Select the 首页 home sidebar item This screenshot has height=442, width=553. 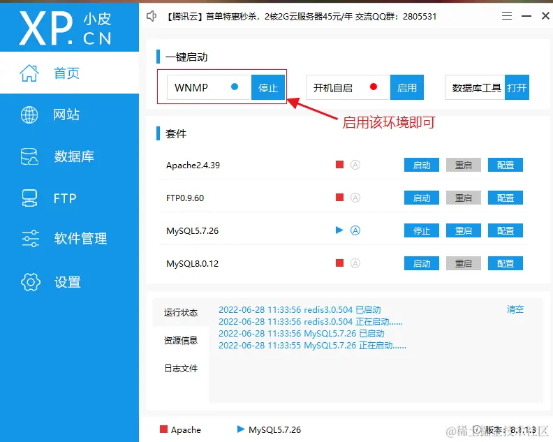[70, 73]
